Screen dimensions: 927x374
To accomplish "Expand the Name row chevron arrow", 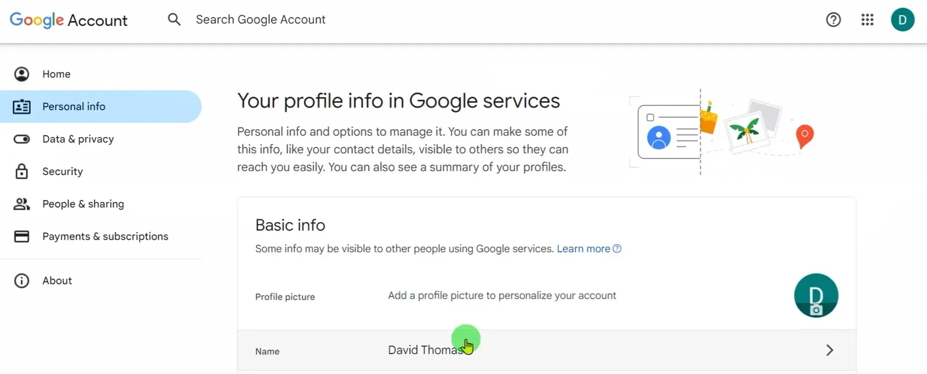I will click(x=829, y=350).
